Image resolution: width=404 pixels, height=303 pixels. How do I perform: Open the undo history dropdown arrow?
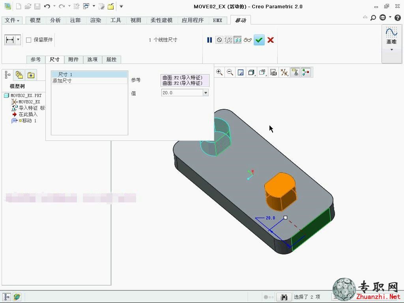(54, 6)
